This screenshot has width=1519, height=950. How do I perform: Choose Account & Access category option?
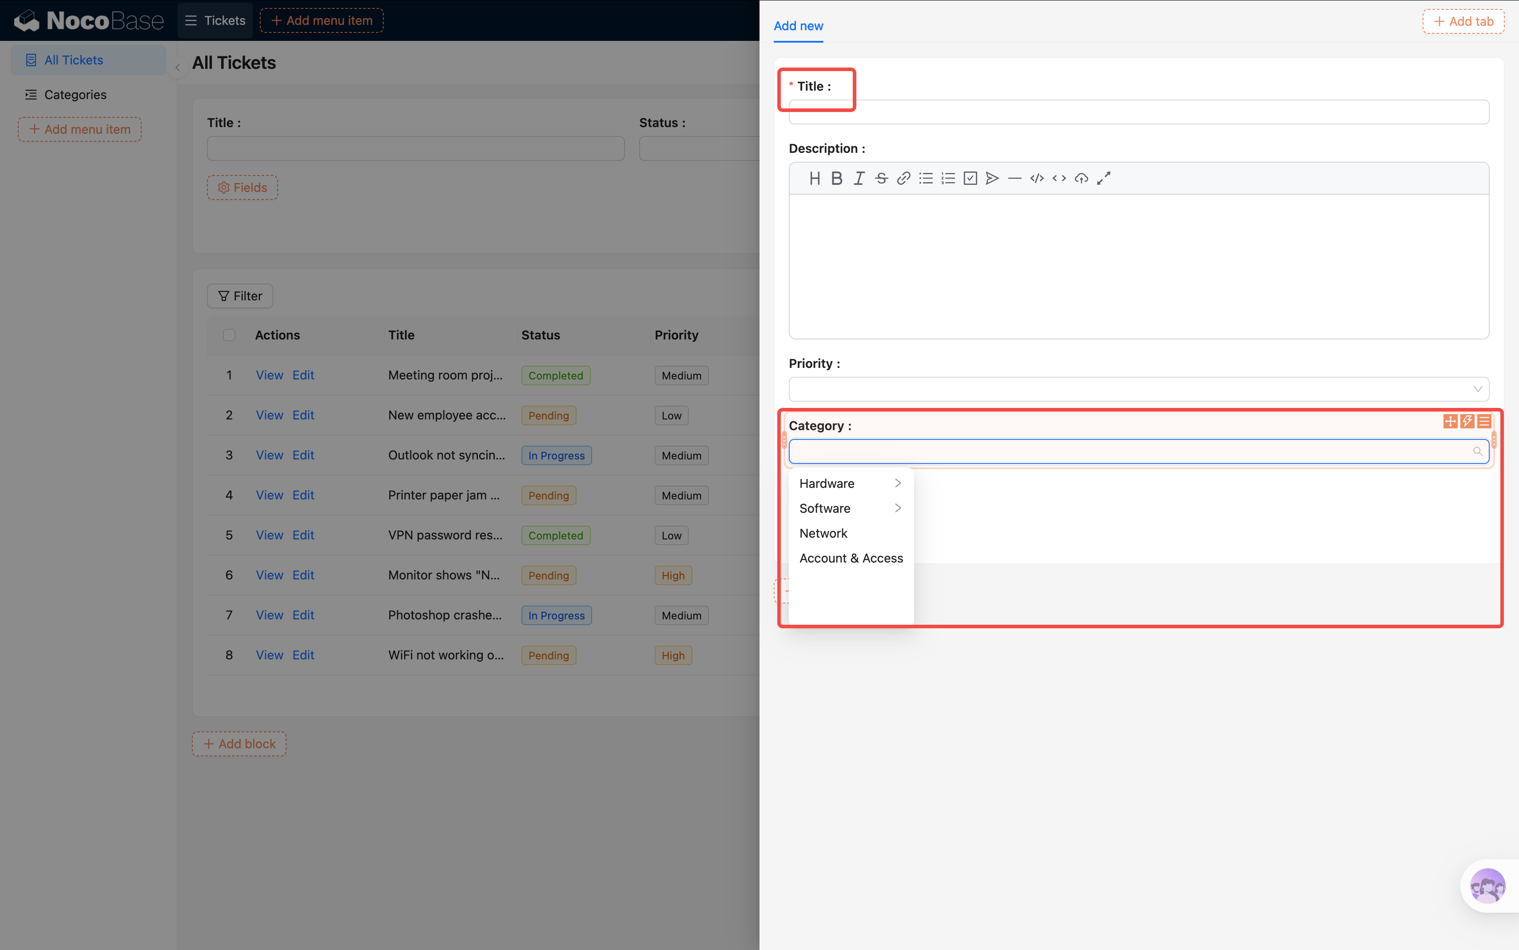pyautogui.click(x=851, y=558)
